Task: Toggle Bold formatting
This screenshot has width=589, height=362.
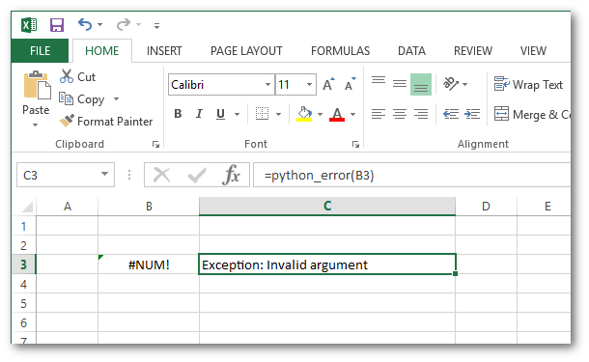Action: pyautogui.click(x=178, y=114)
